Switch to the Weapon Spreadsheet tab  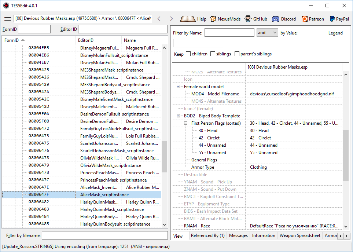coord(300,235)
